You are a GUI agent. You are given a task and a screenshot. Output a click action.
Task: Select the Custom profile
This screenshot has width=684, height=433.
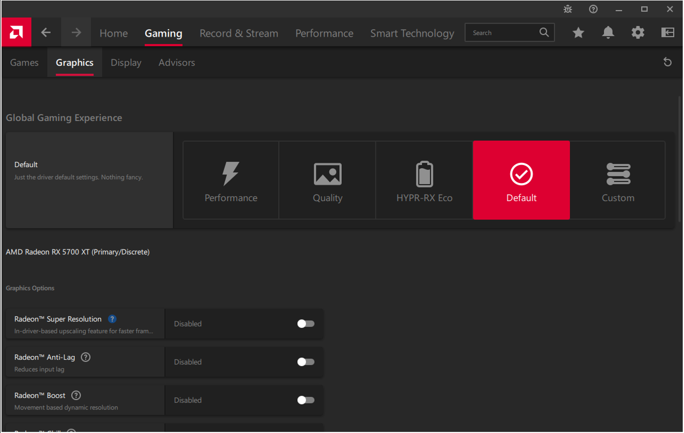pyautogui.click(x=618, y=180)
